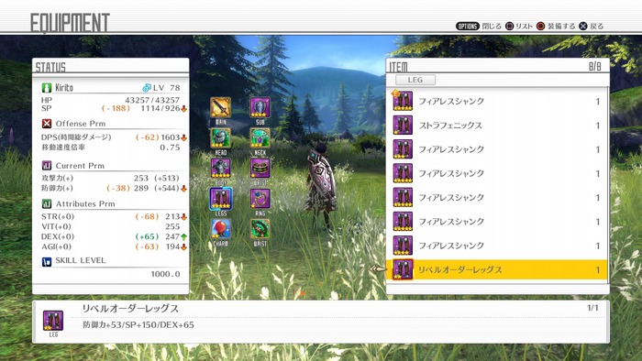Select ストラフェニックス leg item

496,126
